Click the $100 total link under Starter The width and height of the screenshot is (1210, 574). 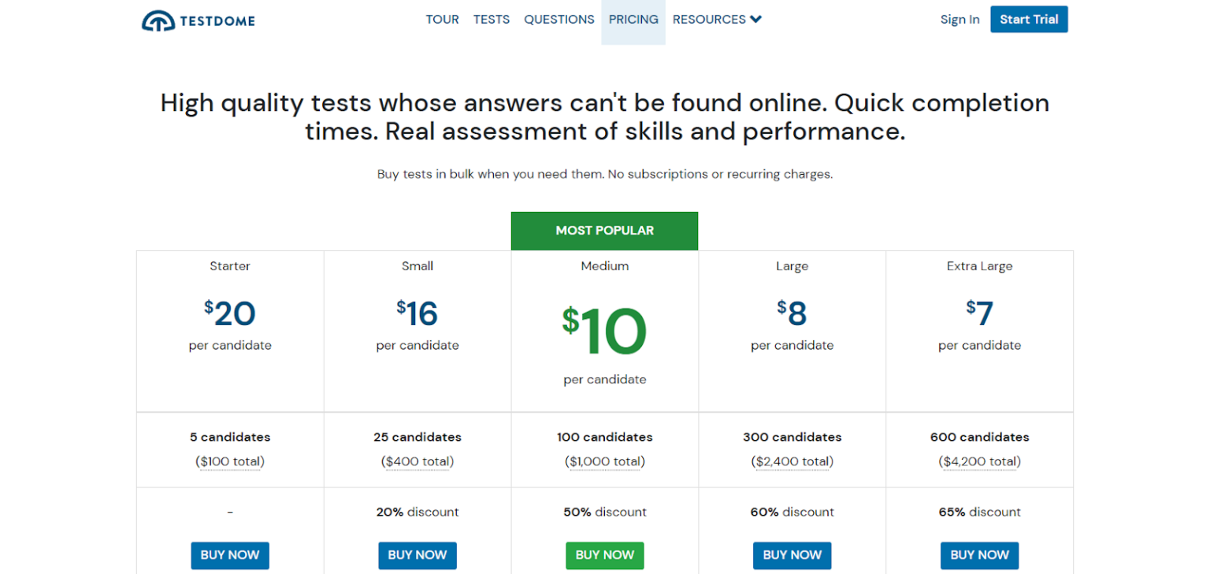pos(229,461)
